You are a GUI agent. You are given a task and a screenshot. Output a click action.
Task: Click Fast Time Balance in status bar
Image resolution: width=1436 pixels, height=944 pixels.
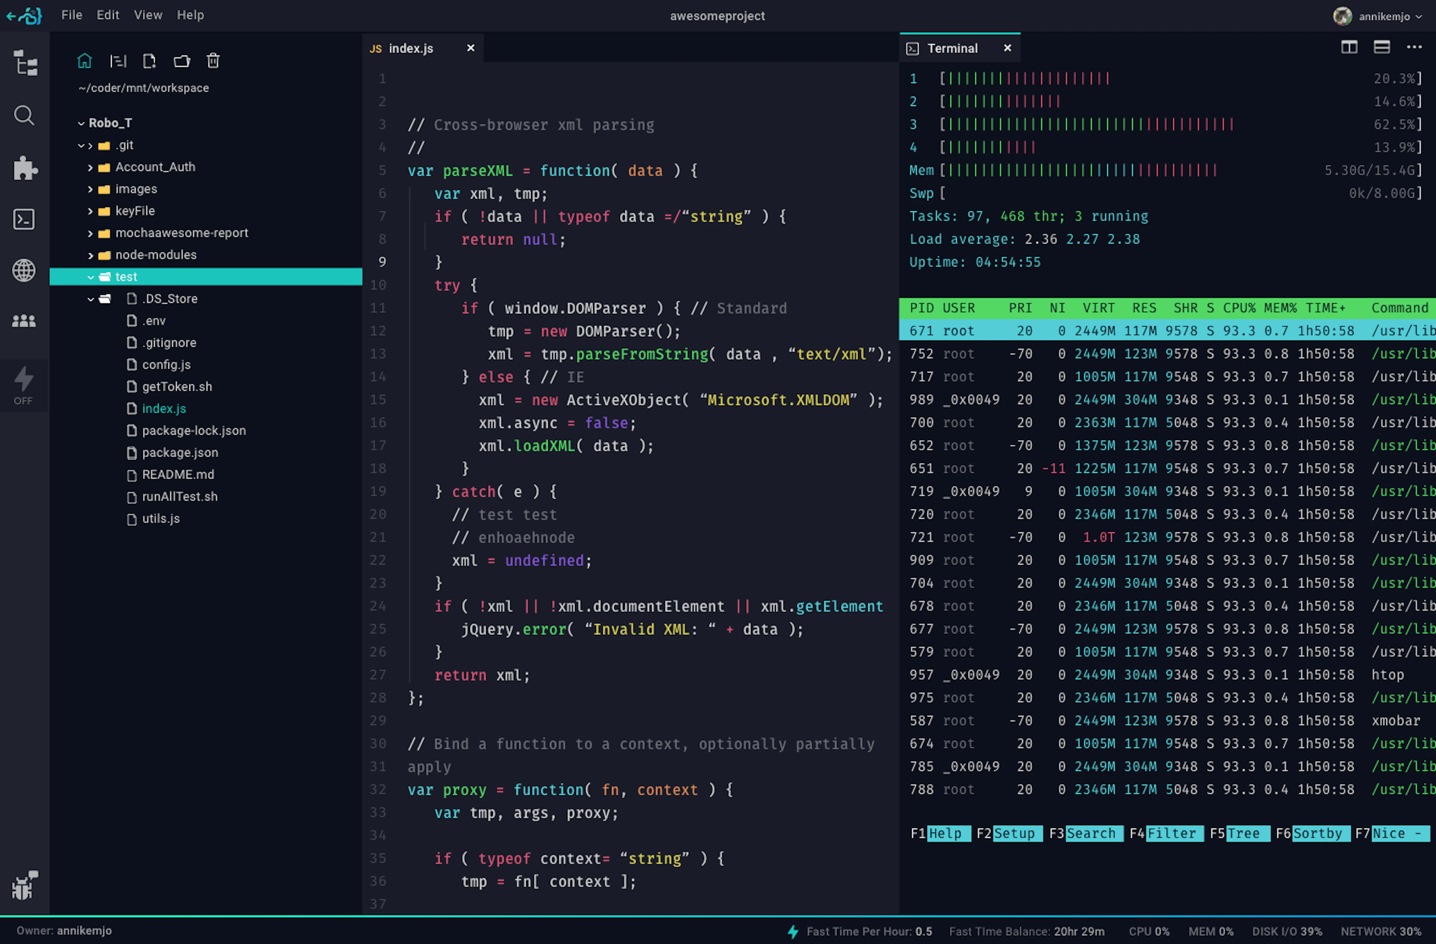(1027, 931)
